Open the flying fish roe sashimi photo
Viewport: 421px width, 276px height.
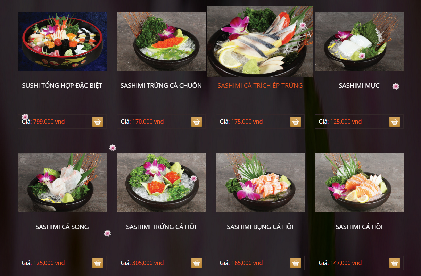coord(161,41)
